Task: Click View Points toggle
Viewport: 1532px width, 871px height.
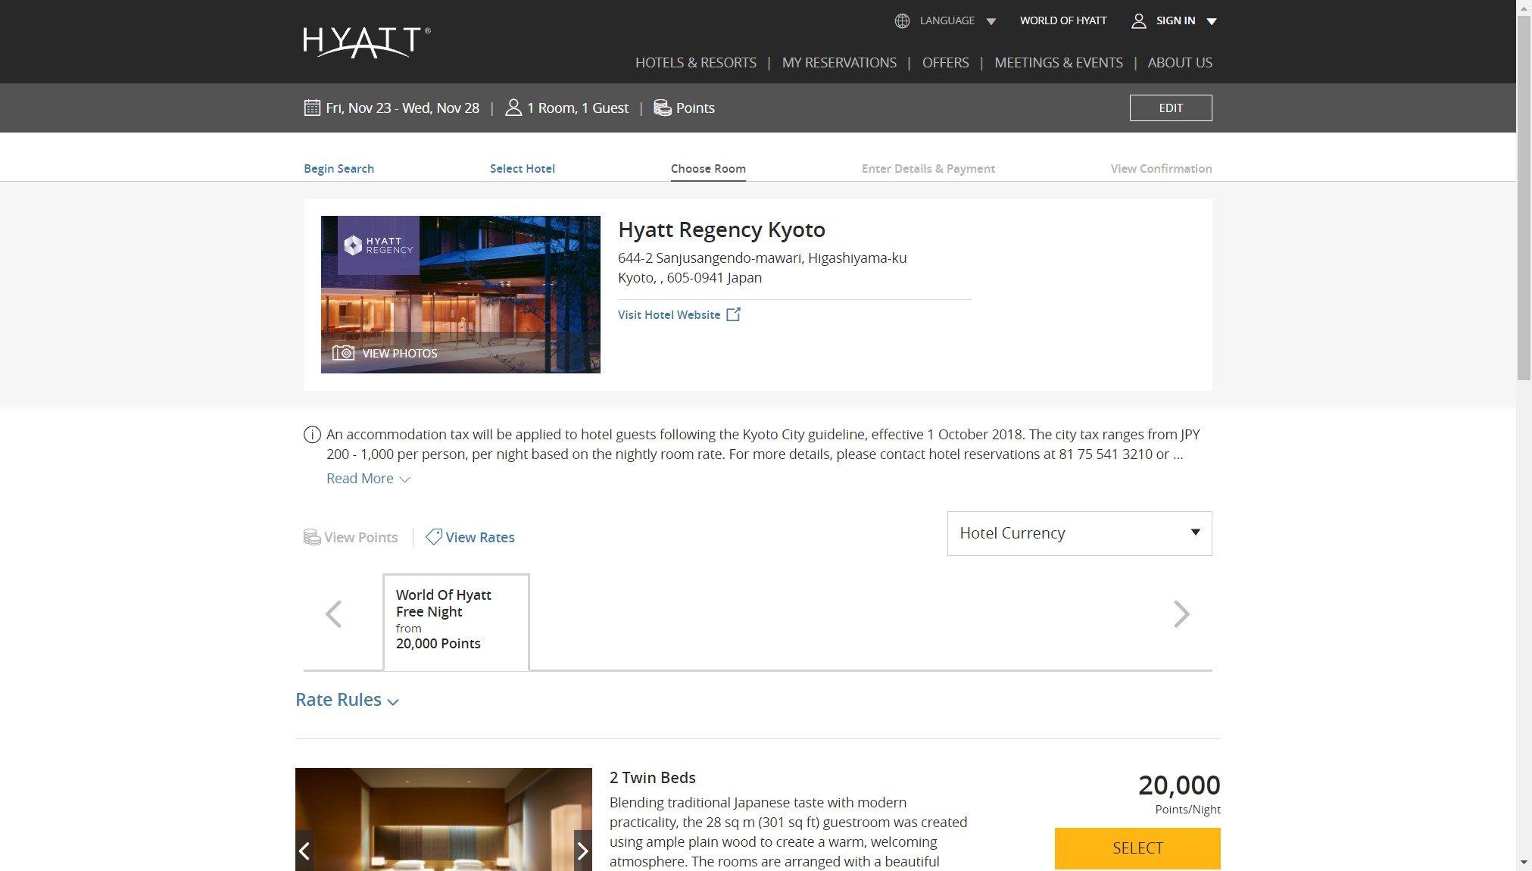Action: (x=350, y=538)
